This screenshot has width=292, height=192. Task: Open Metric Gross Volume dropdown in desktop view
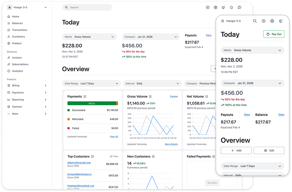(89, 37)
